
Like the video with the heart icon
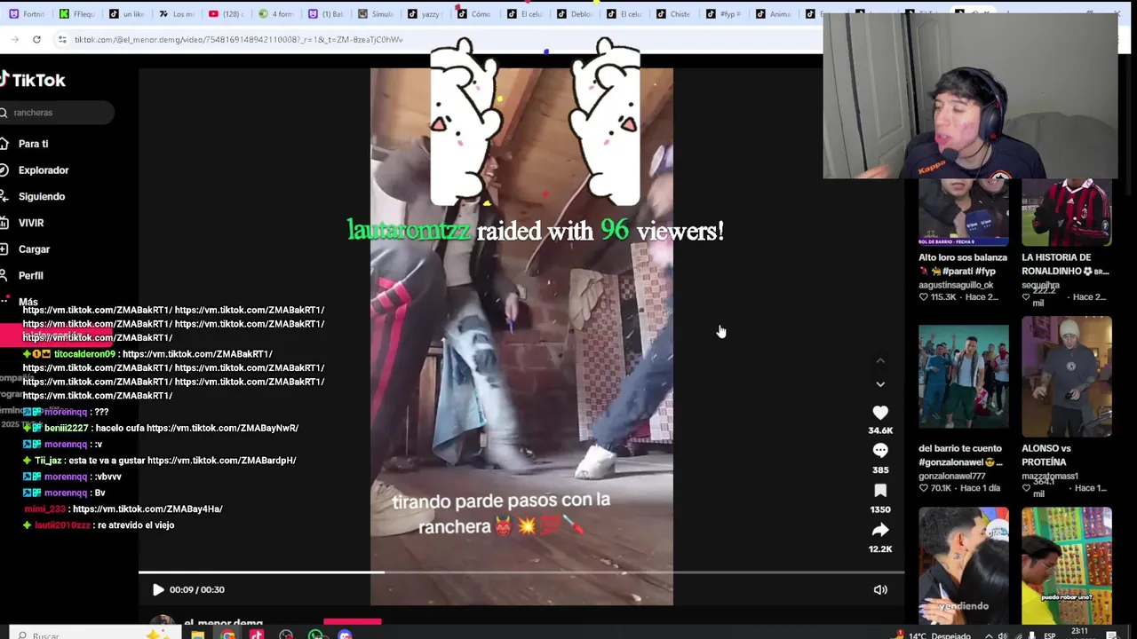880,413
